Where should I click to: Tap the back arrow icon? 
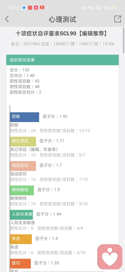point(7,19)
